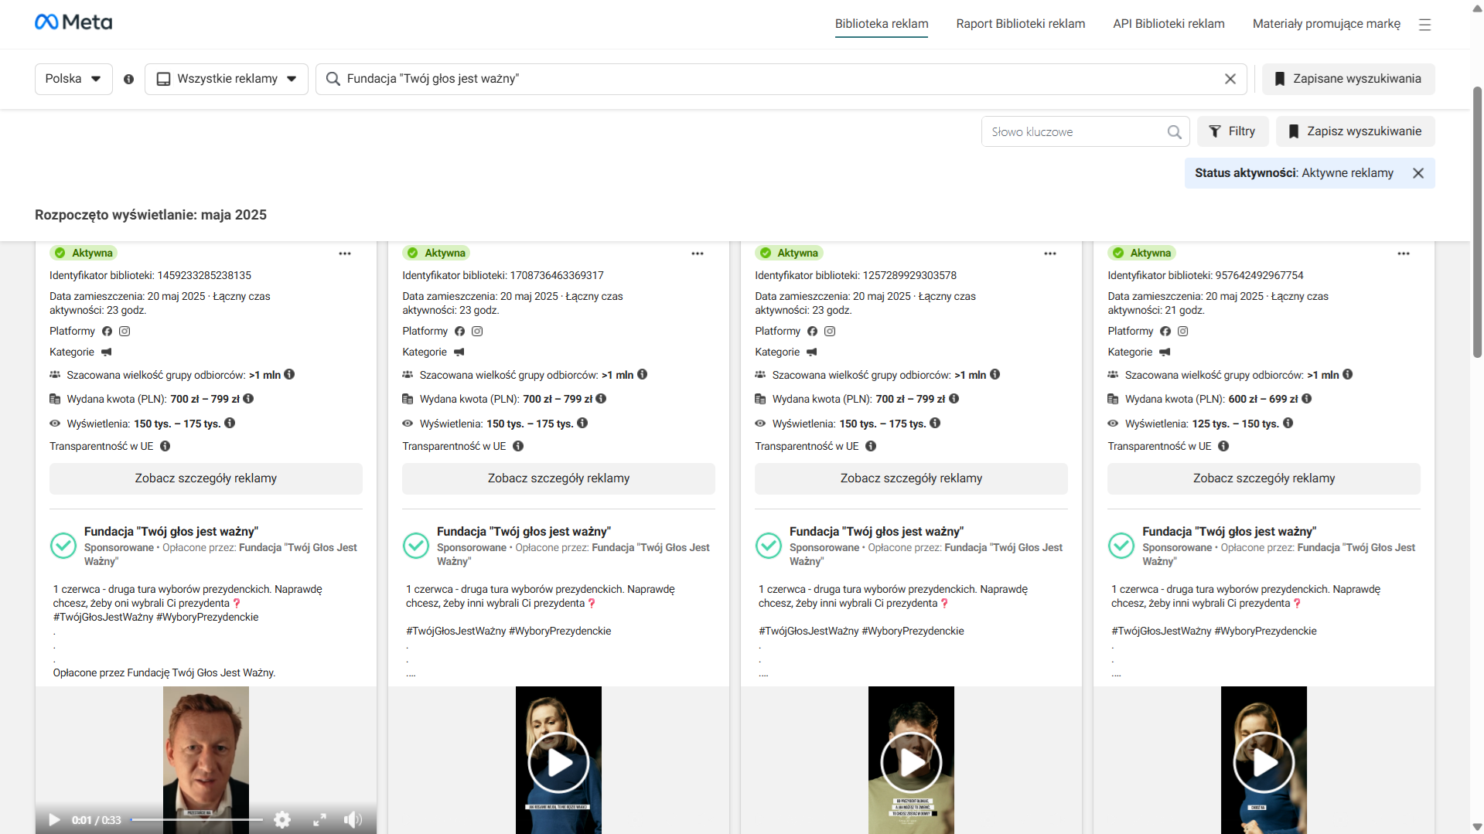
Task: Open options menu for ad 1708736463369317
Action: pos(698,254)
